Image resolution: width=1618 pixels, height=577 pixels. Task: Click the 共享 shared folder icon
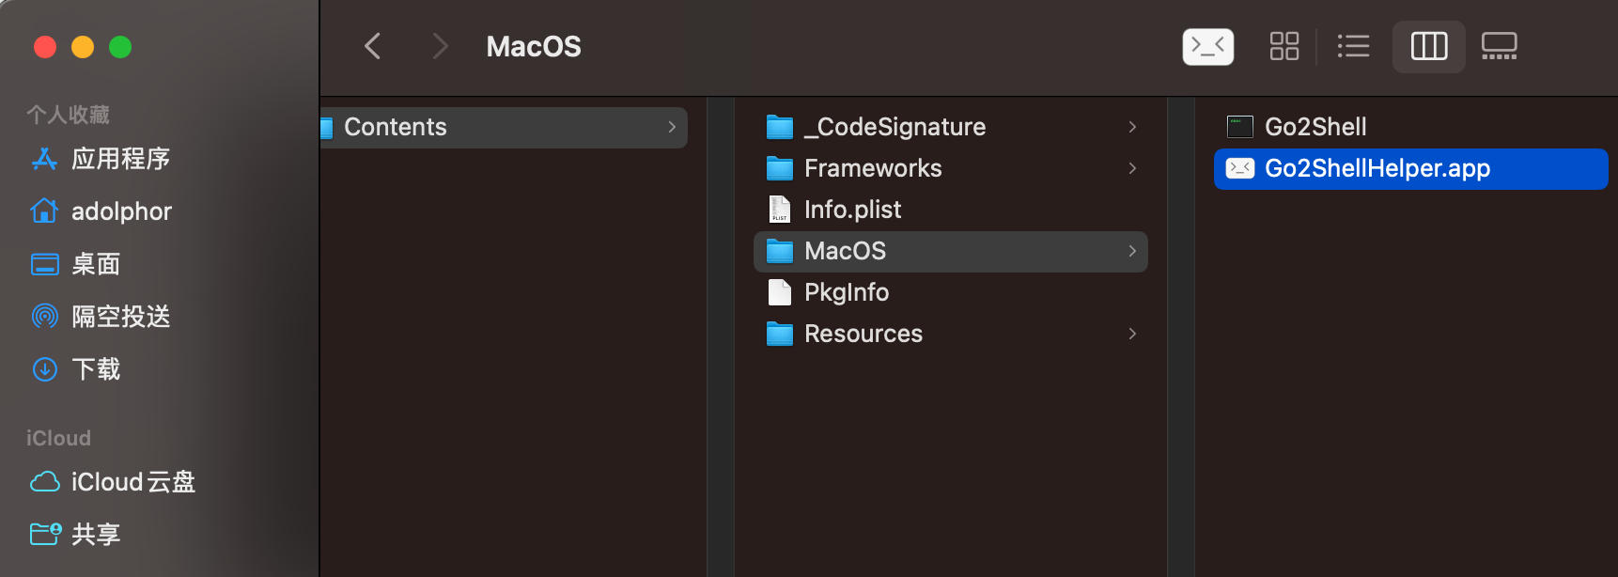[x=45, y=534]
